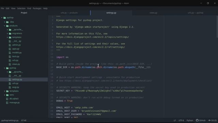Click file icon of products __init__.py

tap(10, 41)
